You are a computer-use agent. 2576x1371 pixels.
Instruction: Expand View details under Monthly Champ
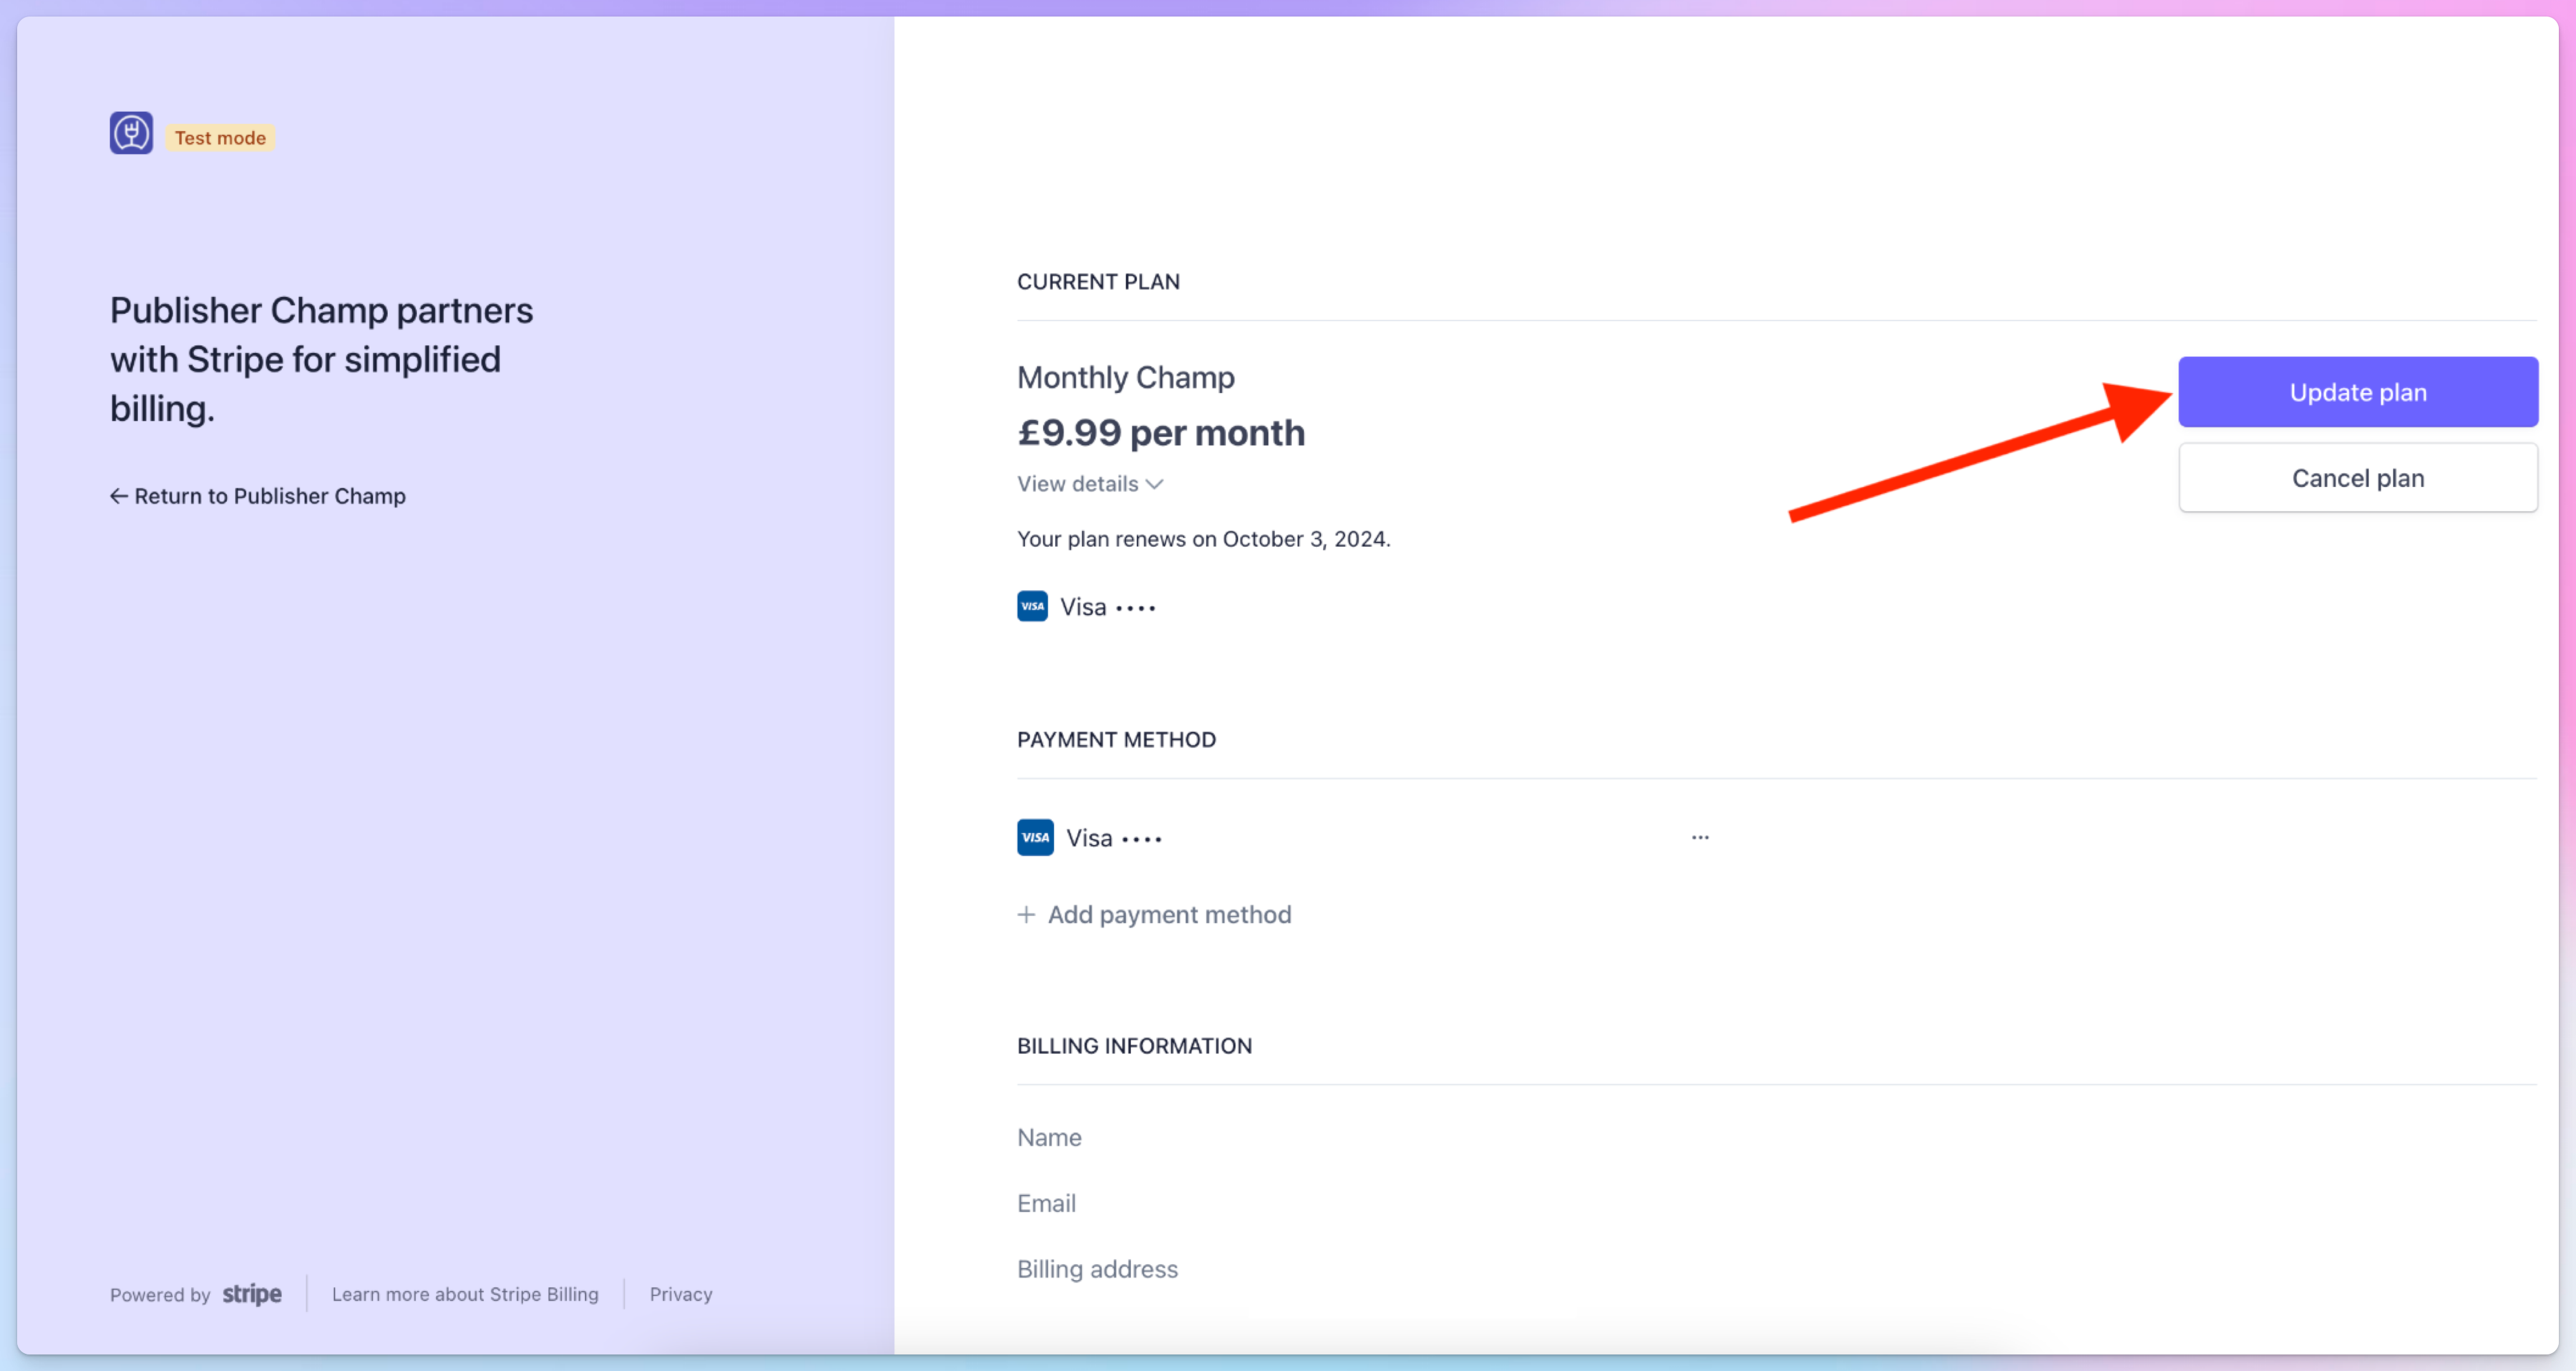point(1090,484)
